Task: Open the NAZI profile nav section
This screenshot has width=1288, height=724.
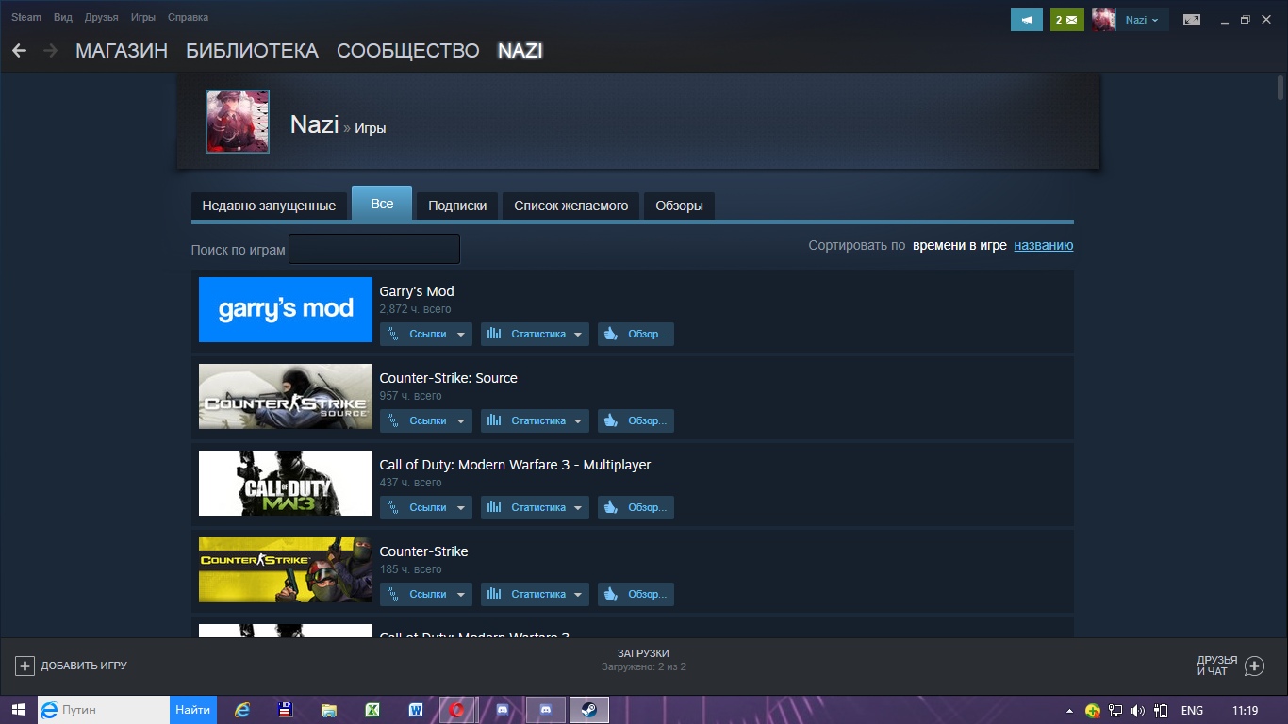Action: click(x=520, y=51)
